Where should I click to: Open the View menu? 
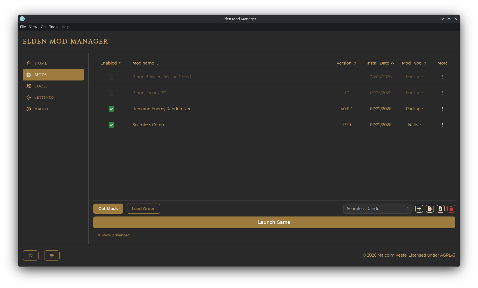(x=33, y=27)
